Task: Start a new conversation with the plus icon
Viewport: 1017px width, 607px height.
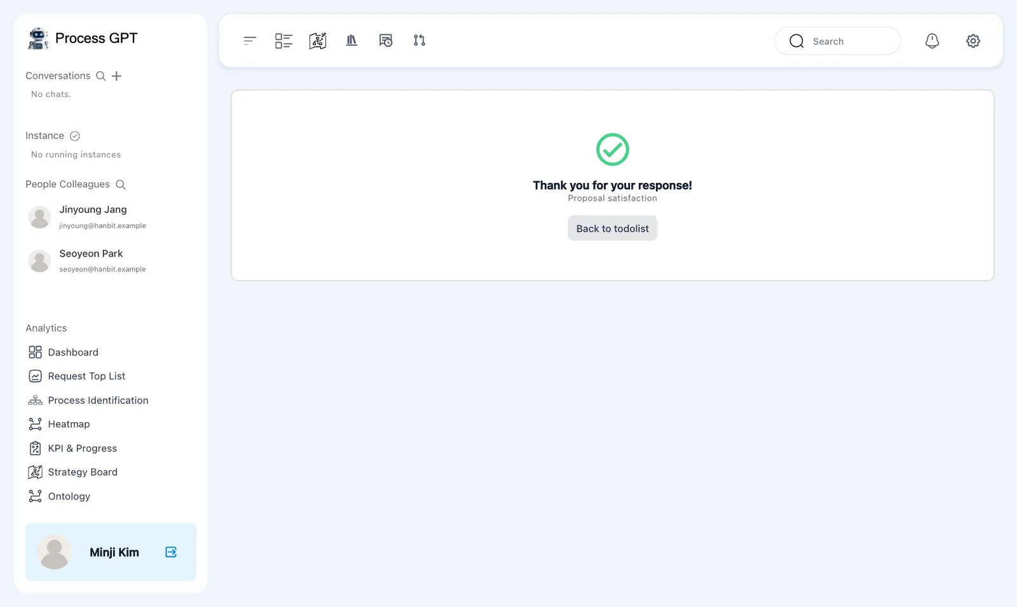Action: point(116,76)
